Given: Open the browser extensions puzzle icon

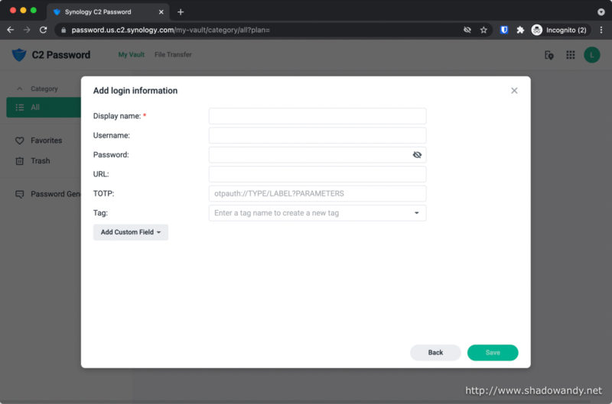Looking at the screenshot, I should point(520,30).
